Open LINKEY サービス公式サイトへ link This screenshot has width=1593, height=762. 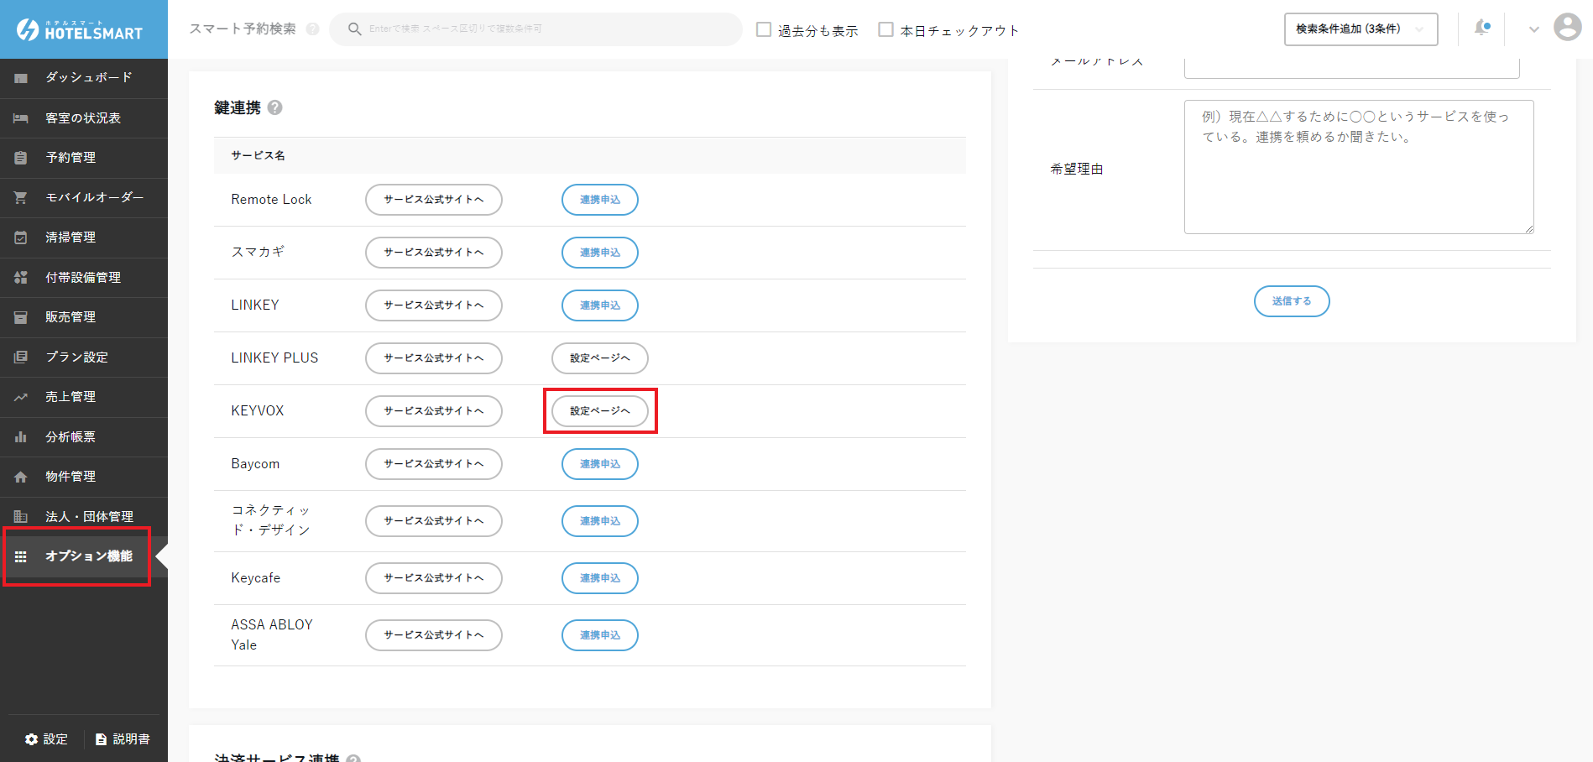click(x=433, y=305)
